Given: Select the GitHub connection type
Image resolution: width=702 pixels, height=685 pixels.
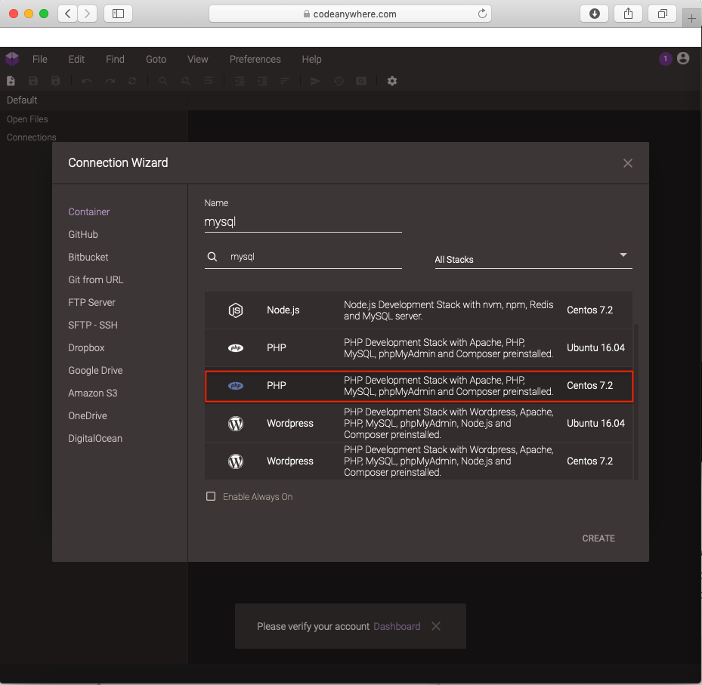Looking at the screenshot, I should click(83, 234).
